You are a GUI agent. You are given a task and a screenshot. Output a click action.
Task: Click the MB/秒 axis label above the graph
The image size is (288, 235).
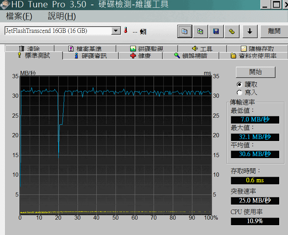28,73
